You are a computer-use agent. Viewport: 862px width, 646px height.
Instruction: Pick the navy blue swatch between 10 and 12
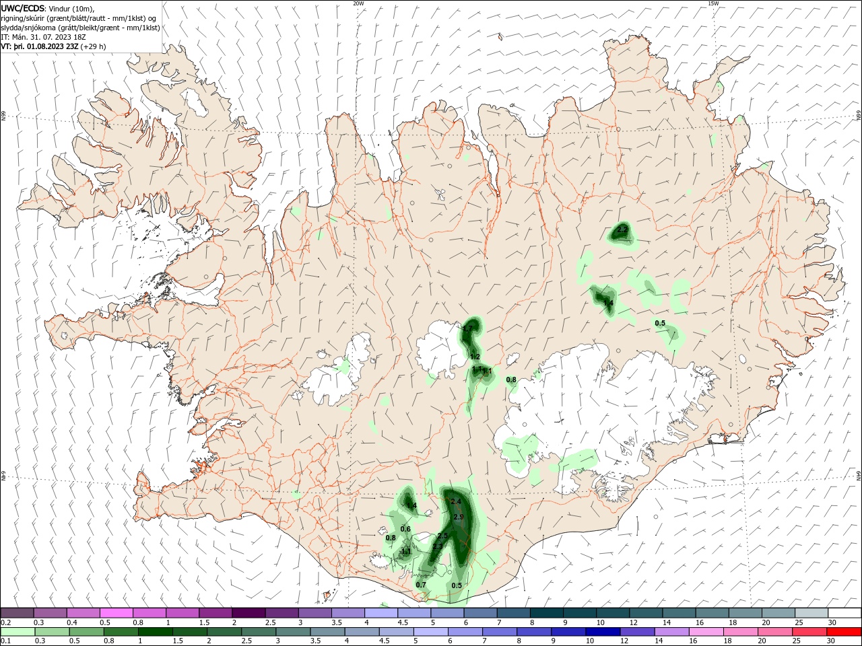click(x=602, y=632)
